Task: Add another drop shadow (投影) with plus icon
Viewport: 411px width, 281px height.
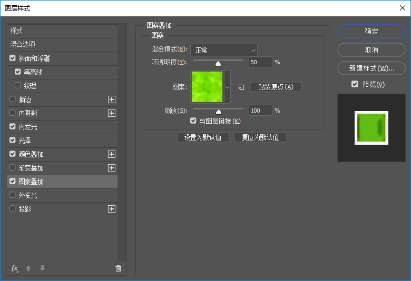Action: click(x=112, y=209)
